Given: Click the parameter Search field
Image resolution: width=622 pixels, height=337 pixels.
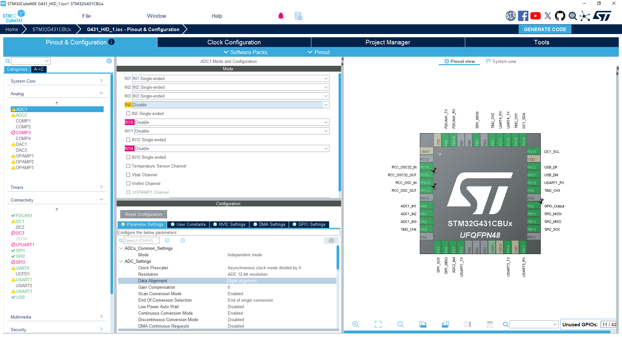Looking at the screenshot, I should tap(141, 240).
